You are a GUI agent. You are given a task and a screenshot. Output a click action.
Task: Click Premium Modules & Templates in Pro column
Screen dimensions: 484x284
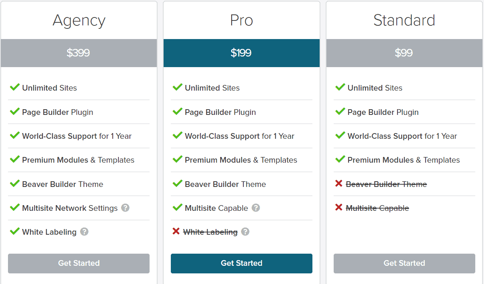(241, 160)
